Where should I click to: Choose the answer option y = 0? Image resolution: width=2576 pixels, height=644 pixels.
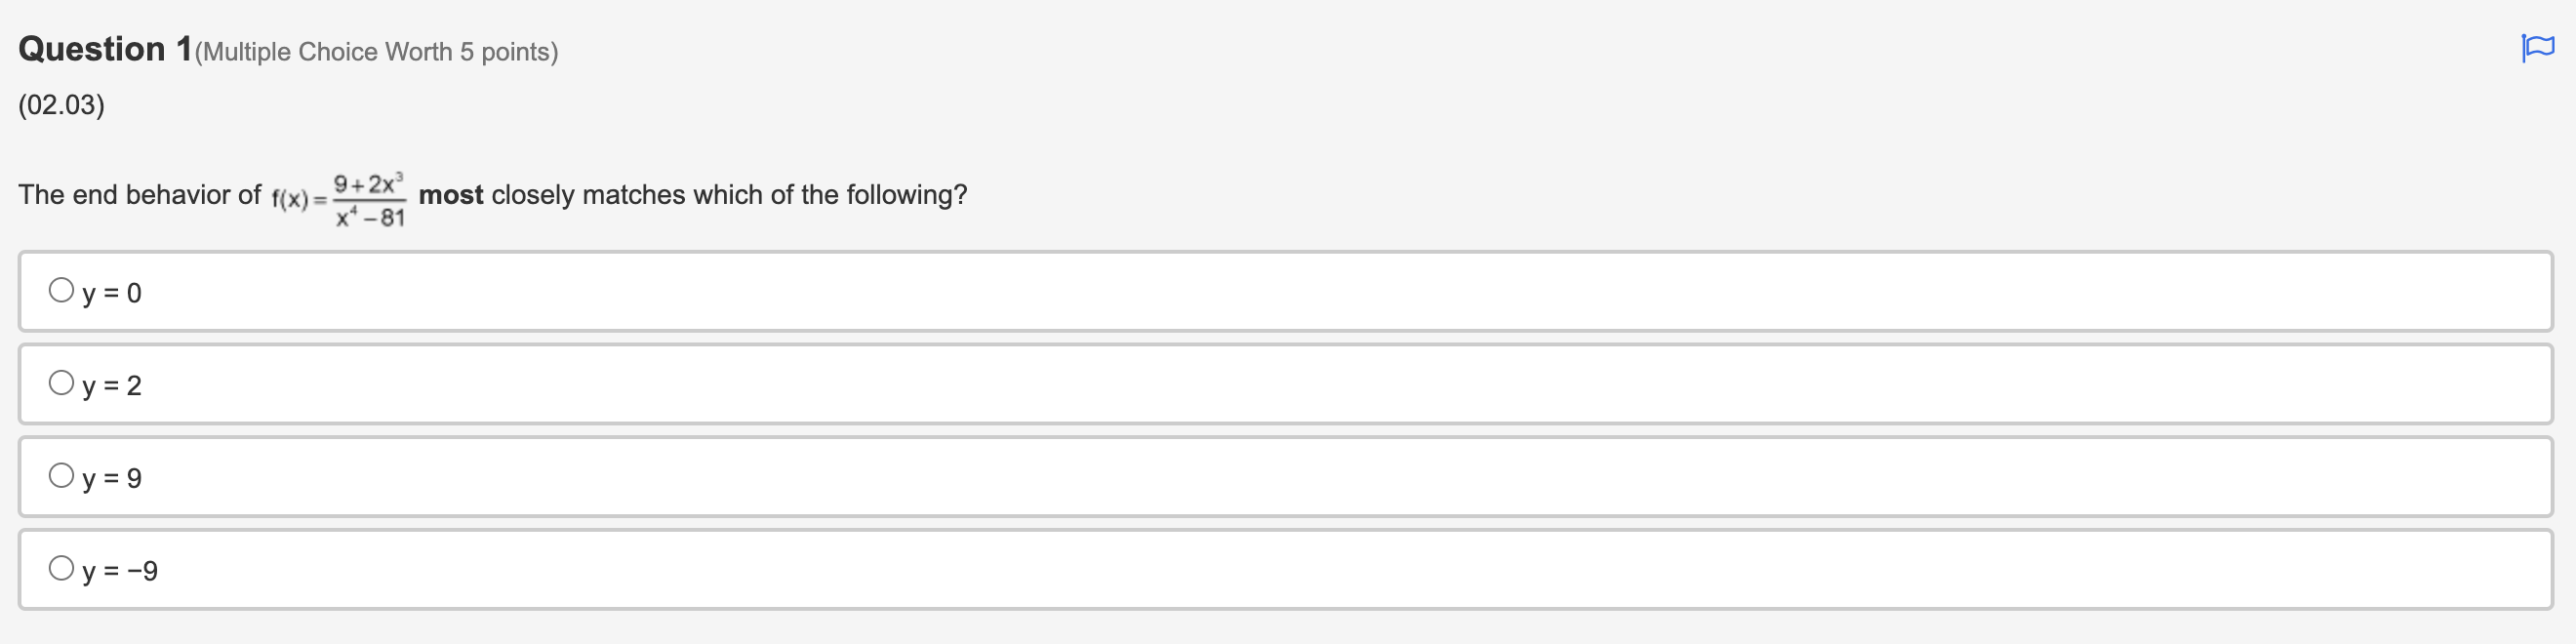tap(112, 292)
